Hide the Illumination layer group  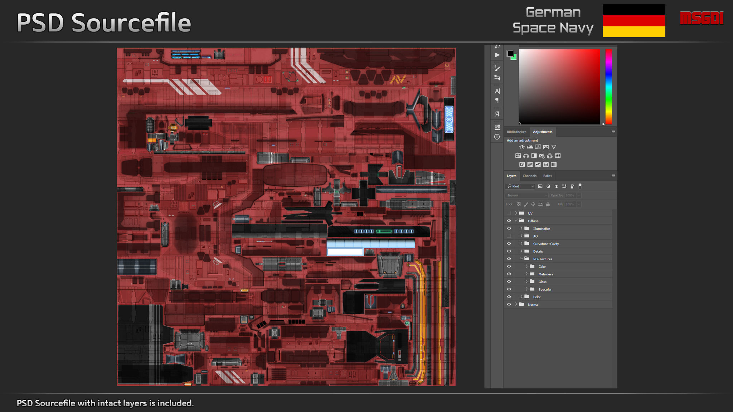[x=509, y=229]
